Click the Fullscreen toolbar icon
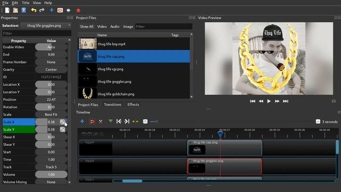Screen dimensions: 341x192 click(69, 10)
